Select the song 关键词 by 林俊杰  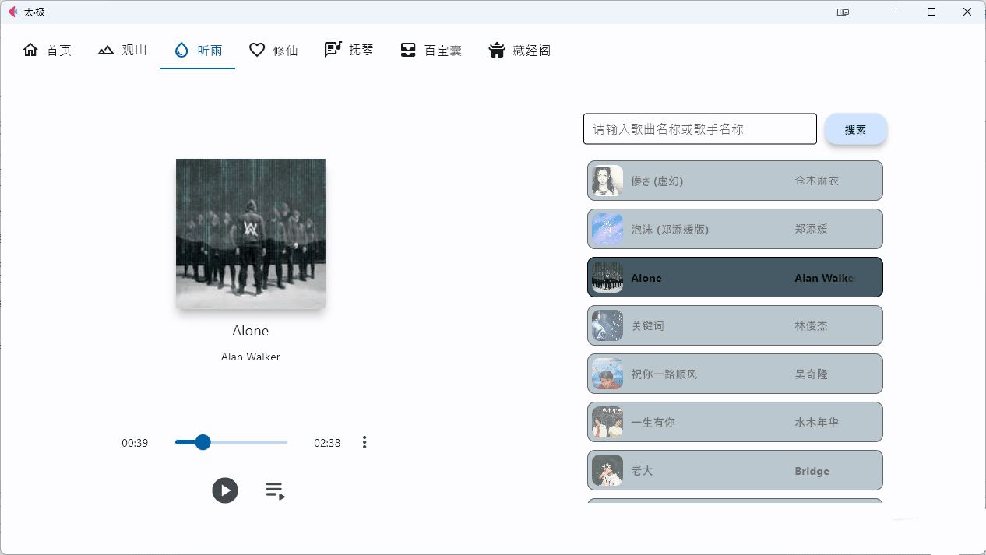point(734,325)
